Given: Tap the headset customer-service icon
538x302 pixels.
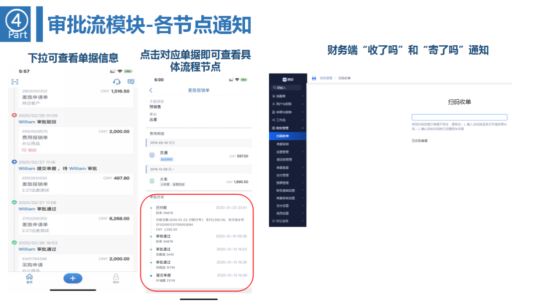Looking at the screenshot, I should [x=116, y=82].
